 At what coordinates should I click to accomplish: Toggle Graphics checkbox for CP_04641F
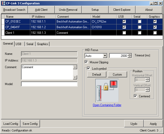[155, 27]
